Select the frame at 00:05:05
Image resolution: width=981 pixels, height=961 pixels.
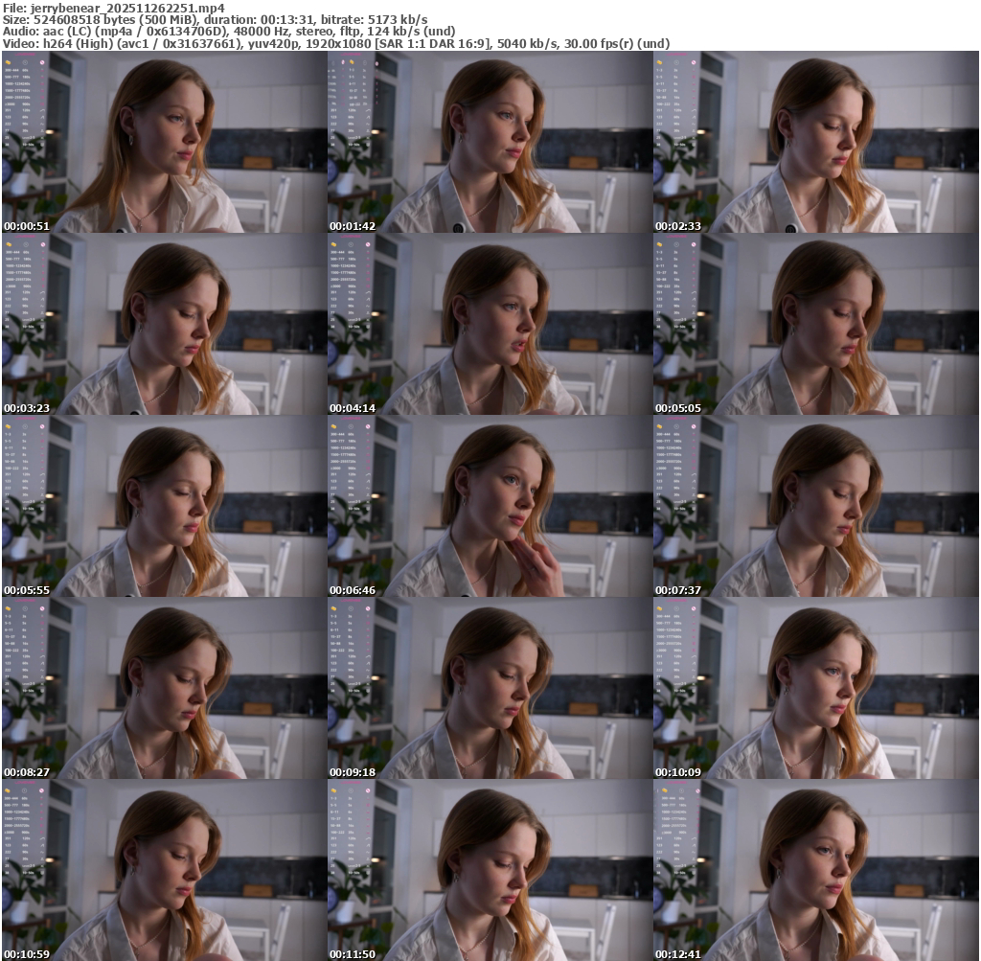pos(816,324)
